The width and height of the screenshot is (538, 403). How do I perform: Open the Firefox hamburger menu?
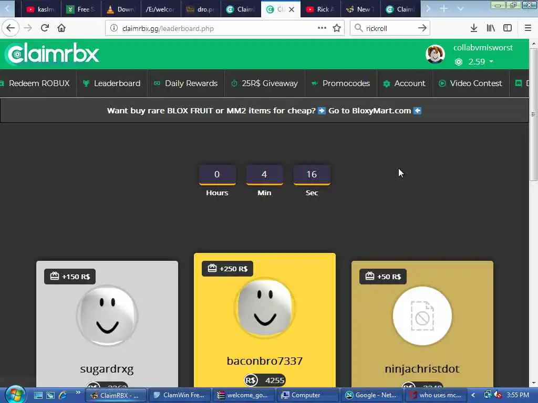528,28
